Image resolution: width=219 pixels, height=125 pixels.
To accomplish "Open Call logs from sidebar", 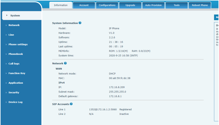I will coord(14,64).
